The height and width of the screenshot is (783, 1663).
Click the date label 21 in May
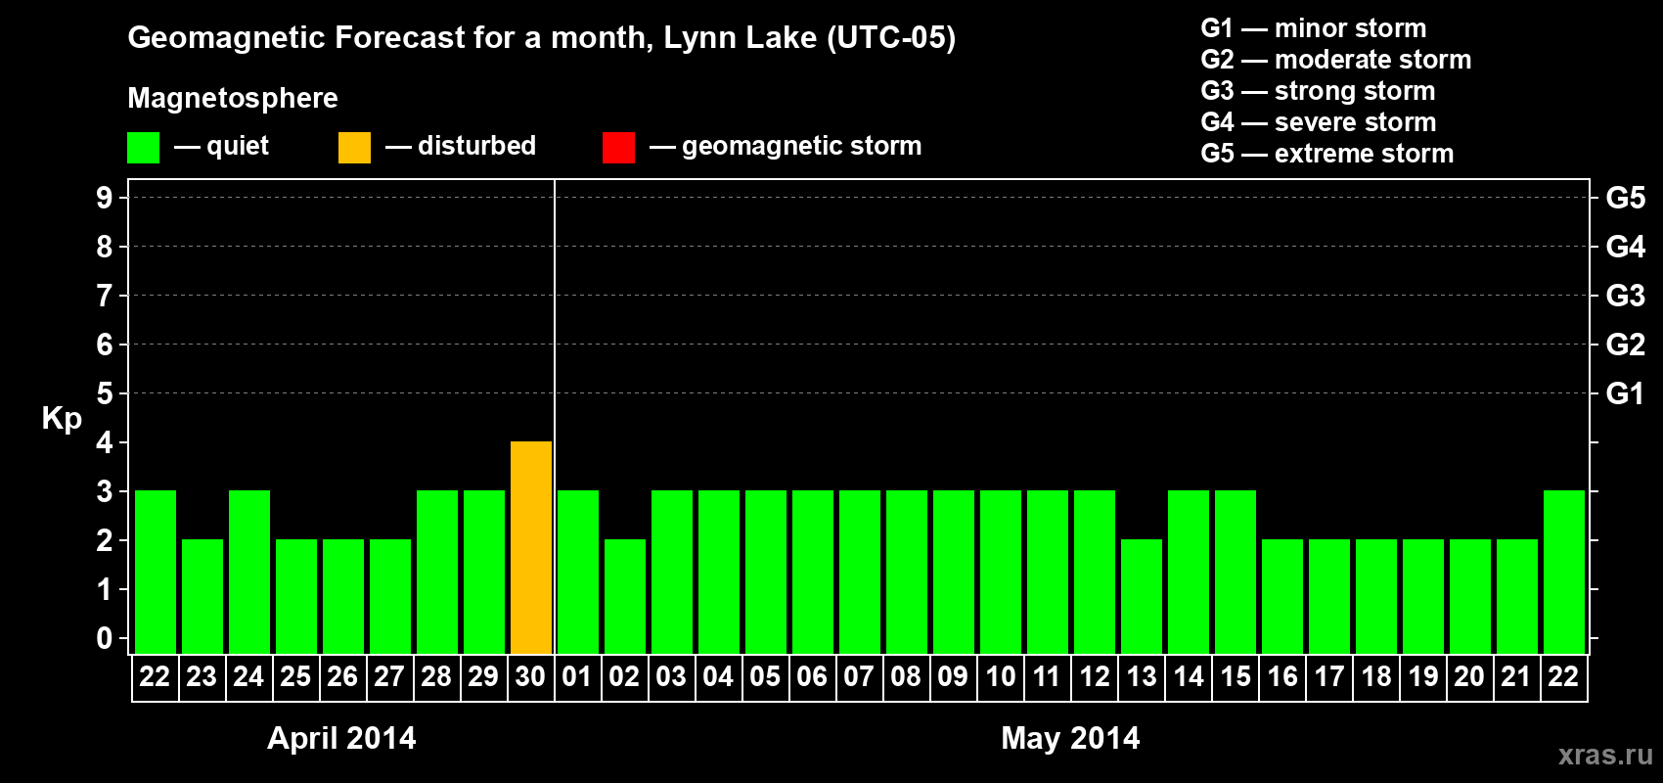(x=1516, y=677)
